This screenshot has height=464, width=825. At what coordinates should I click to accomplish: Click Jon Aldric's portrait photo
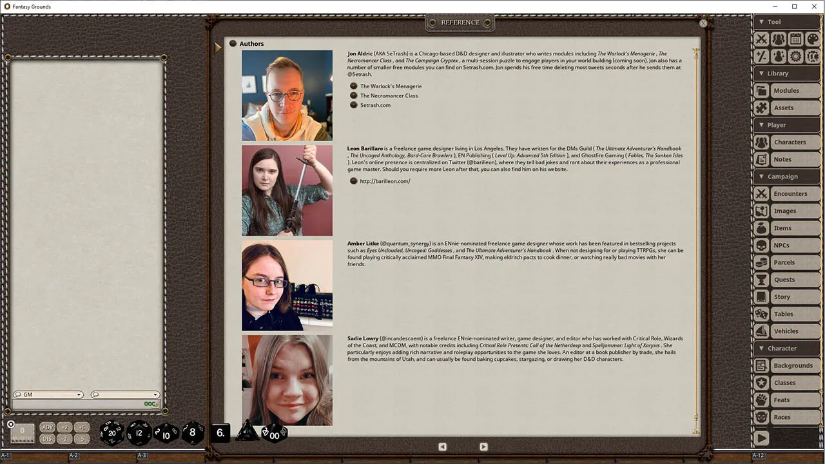point(287,95)
